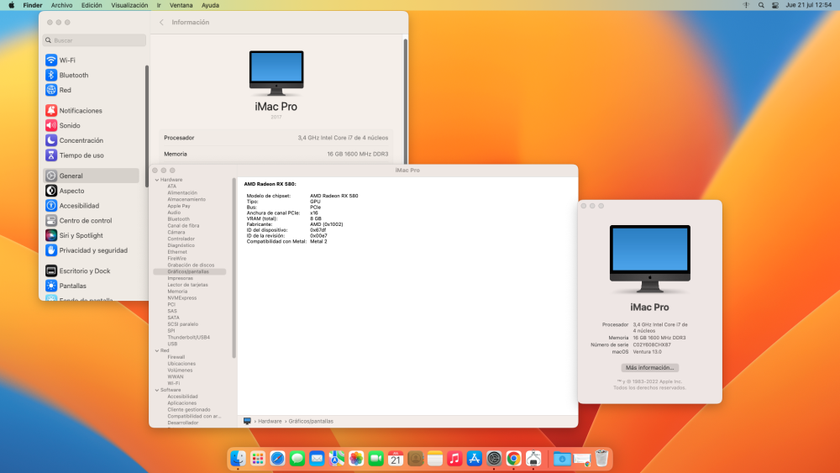Image resolution: width=840 pixels, height=473 pixels.
Task: Open the Ventana menu
Action: tap(181, 5)
